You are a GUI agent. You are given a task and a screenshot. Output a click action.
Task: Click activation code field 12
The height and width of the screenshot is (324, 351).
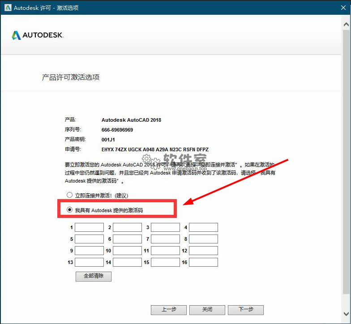(x=203, y=251)
